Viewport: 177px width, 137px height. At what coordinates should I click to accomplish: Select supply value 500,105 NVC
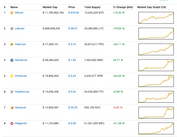click(x=92, y=107)
